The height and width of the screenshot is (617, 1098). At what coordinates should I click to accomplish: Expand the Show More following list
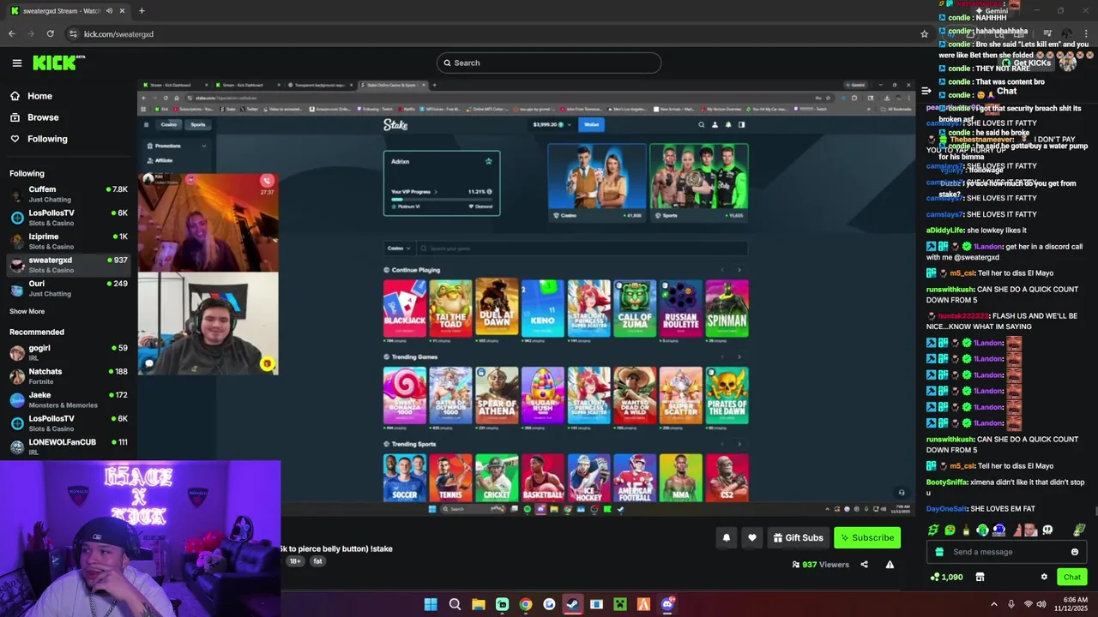click(x=27, y=311)
